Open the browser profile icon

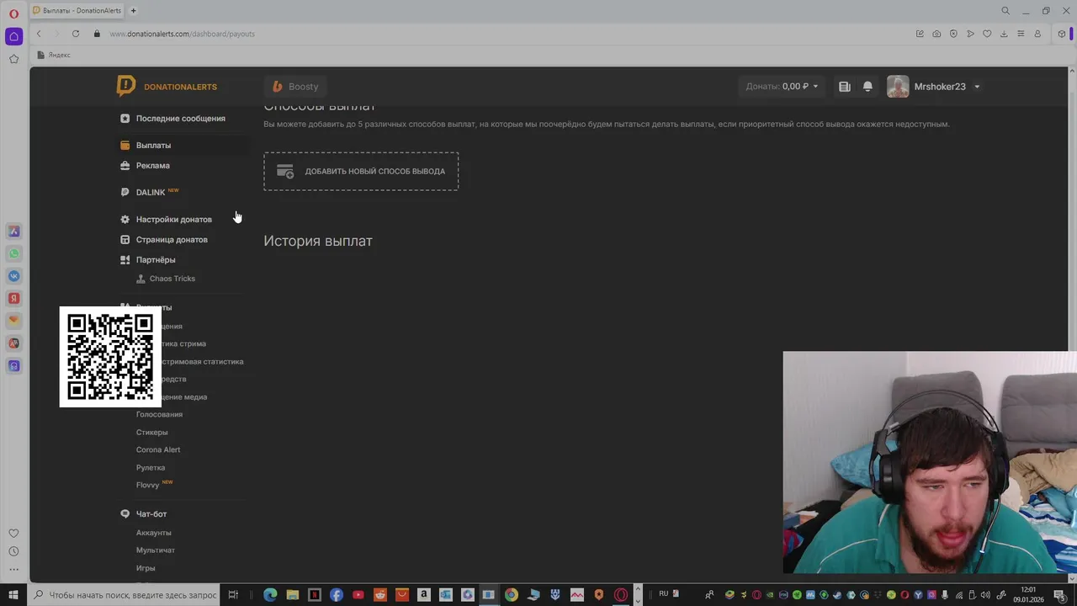[x=1037, y=34]
